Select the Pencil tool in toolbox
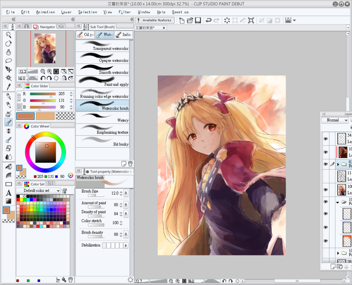The width and height of the screenshot is (352, 285). [9, 105]
